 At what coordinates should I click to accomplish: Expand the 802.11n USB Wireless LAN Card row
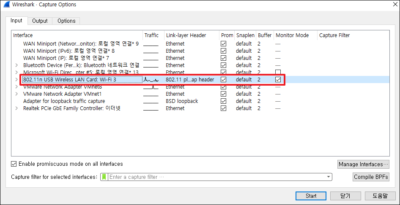(16, 80)
